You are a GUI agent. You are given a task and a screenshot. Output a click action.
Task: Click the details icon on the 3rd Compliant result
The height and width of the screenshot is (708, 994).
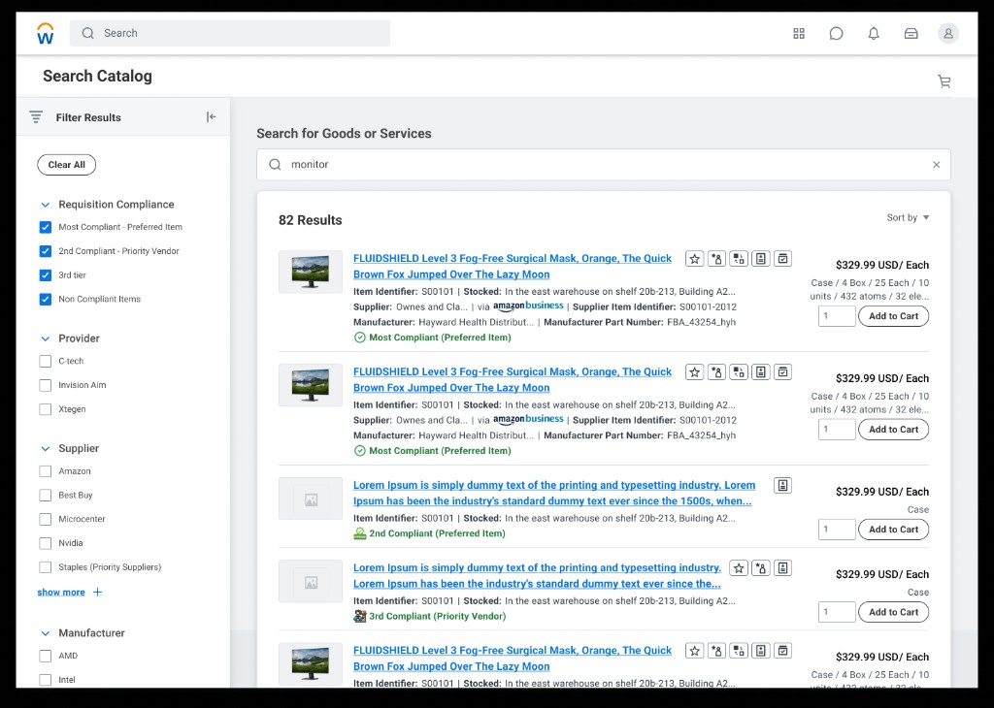(x=783, y=568)
